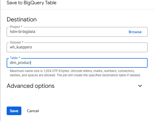Focus the Project field showing hdm-bi-bigdata
The width and height of the screenshot is (154, 121).
[77, 32]
